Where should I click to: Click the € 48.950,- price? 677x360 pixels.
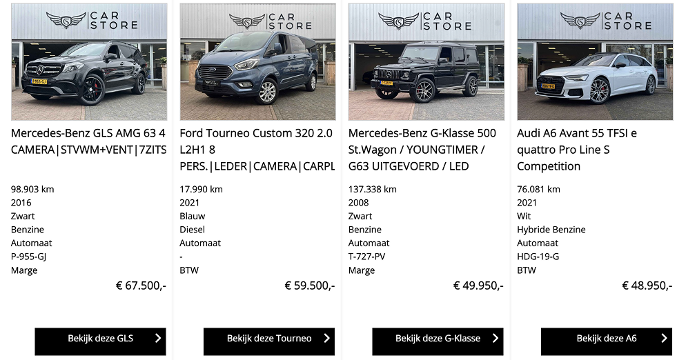click(x=647, y=286)
